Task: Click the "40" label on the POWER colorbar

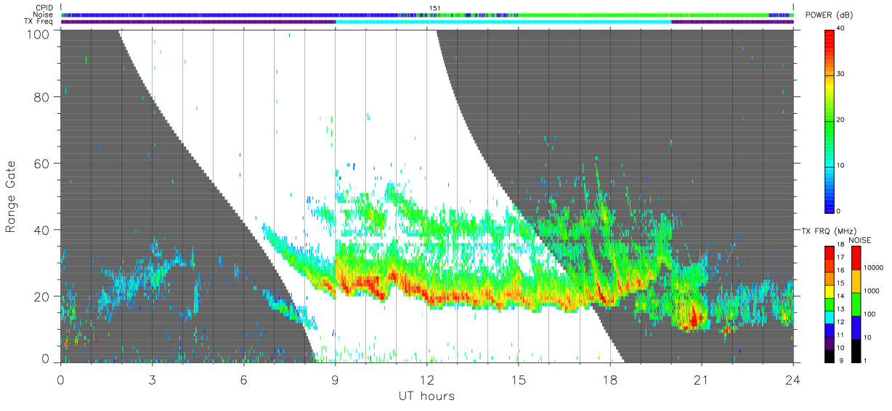Action: (x=840, y=29)
